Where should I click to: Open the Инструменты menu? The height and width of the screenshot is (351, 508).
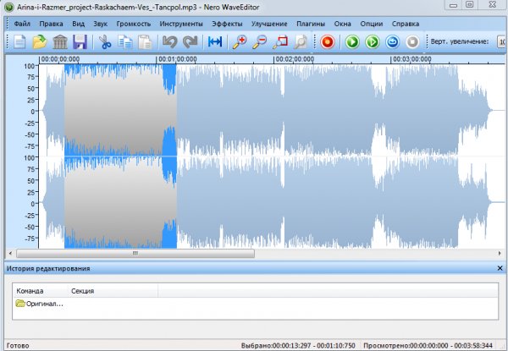click(181, 24)
